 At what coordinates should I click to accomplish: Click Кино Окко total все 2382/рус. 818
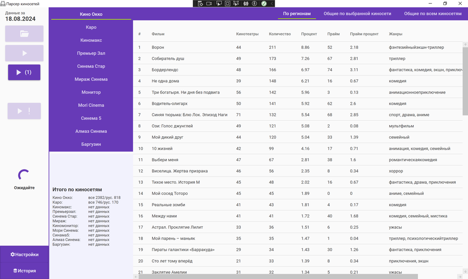tap(105, 198)
